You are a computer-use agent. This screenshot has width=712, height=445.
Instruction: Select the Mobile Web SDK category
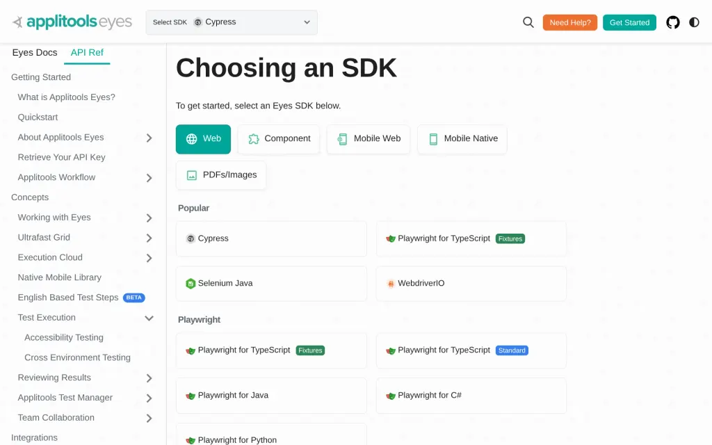pos(369,139)
